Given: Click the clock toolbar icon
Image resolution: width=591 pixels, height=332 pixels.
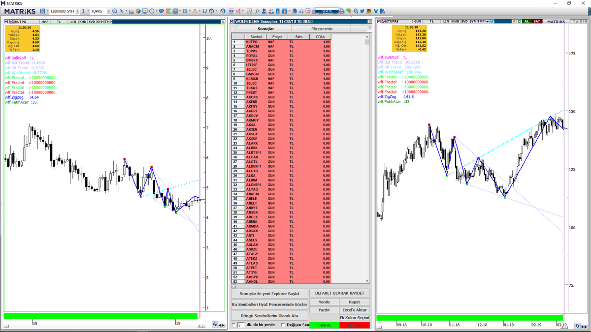Looking at the screenshot, I should (x=152, y=11).
